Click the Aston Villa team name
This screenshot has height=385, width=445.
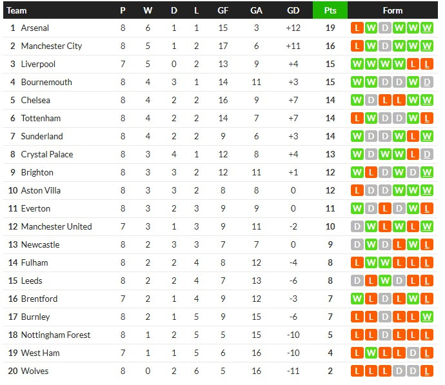pos(41,191)
